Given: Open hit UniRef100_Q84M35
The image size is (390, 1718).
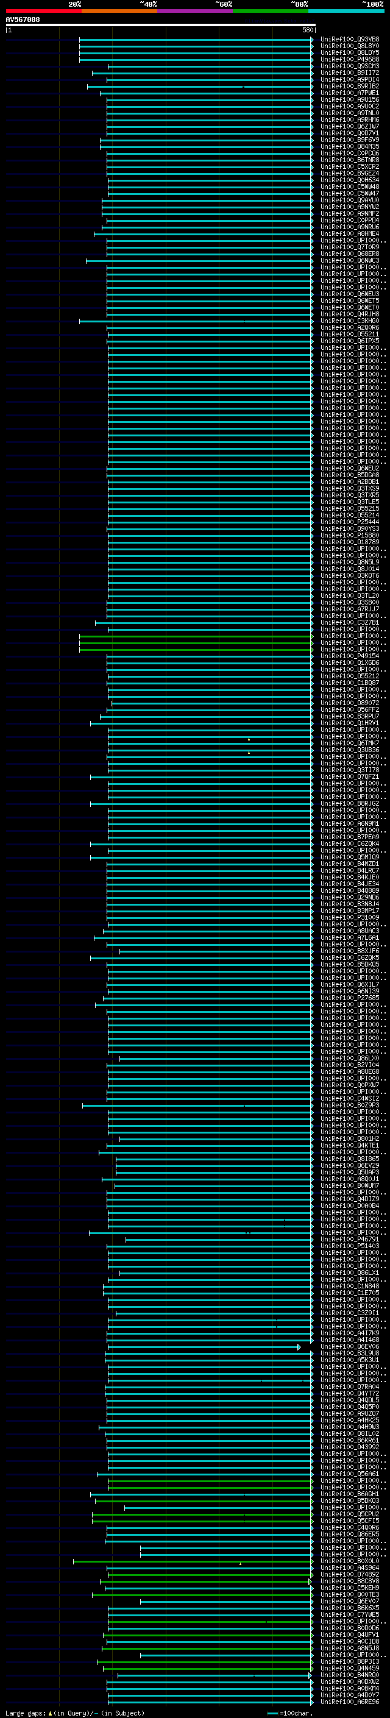Looking at the screenshot, I should point(350,147).
